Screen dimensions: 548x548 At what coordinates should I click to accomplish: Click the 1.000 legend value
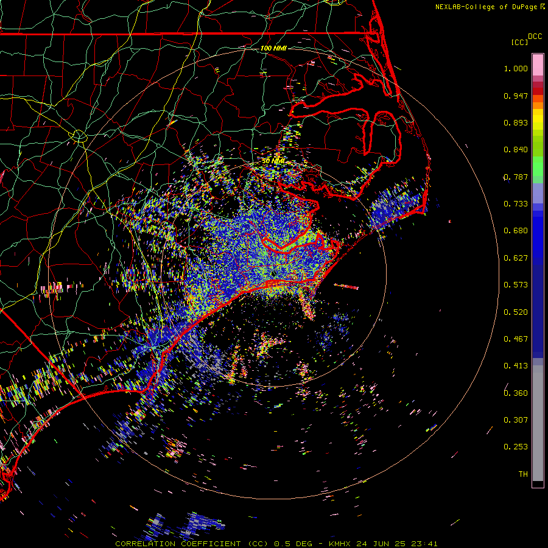coord(516,68)
